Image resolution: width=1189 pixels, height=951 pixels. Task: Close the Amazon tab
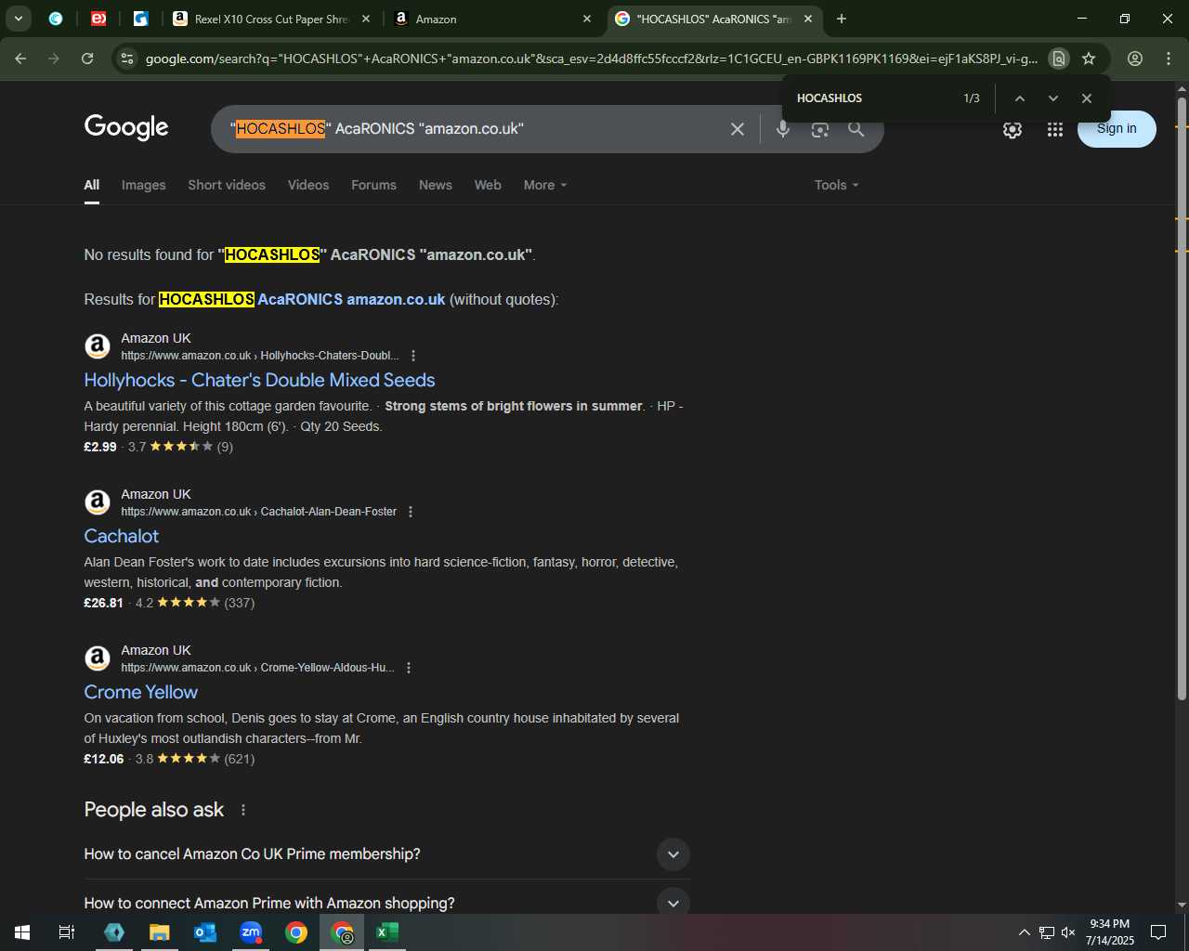click(587, 19)
